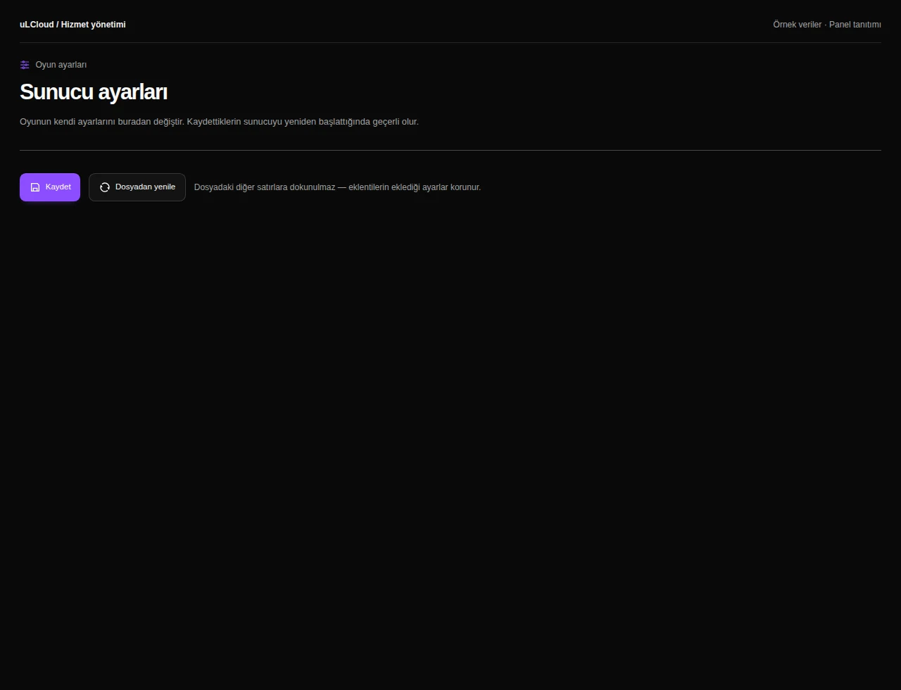Viewport: 901px width, 690px height.
Task: Click the note starting with Dosyadaki diğer satırlara
Action: point(337,187)
